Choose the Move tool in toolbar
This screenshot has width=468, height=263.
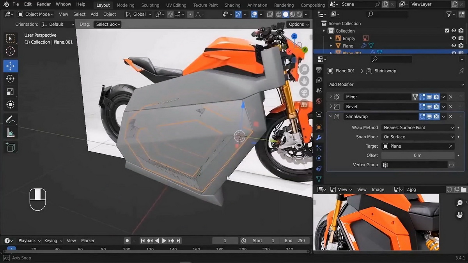coord(11,66)
